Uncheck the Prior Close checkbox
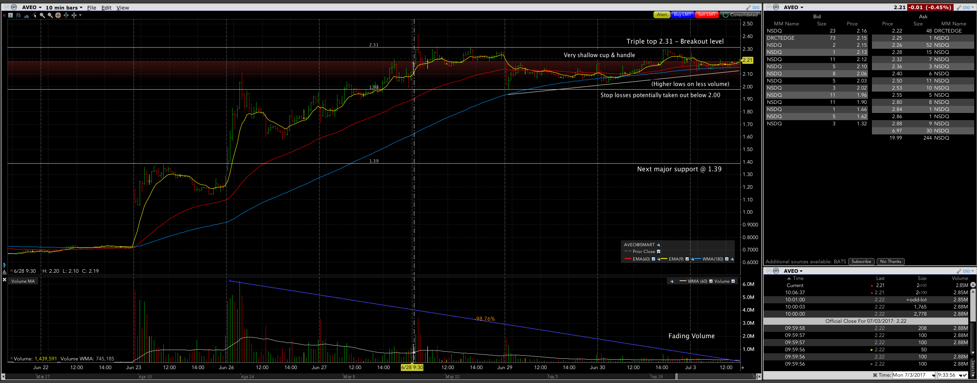The width and height of the screenshot is (977, 383). click(659, 252)
